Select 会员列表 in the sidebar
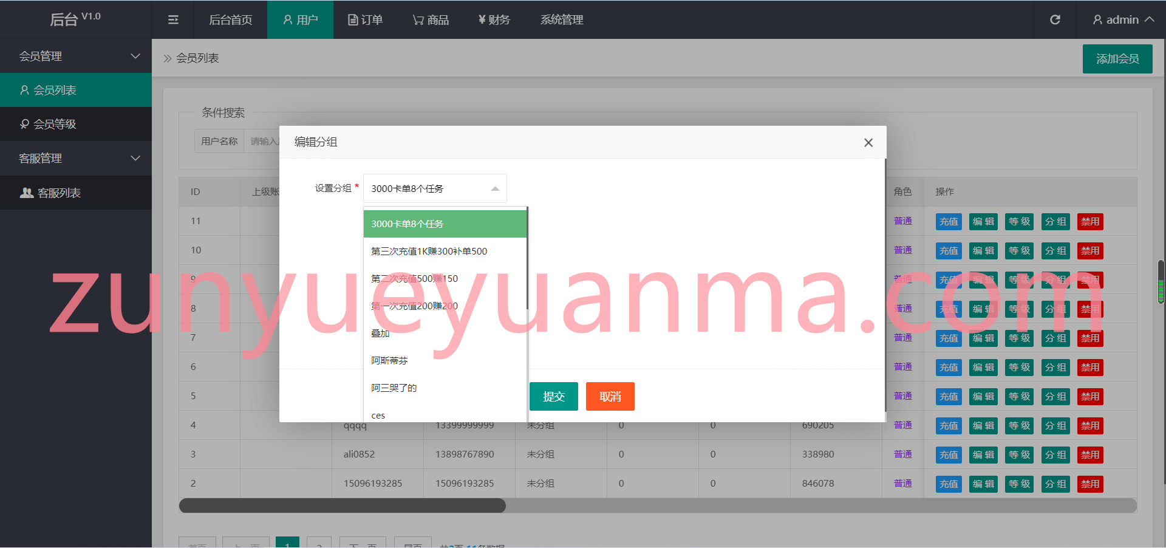 (76, 90)
